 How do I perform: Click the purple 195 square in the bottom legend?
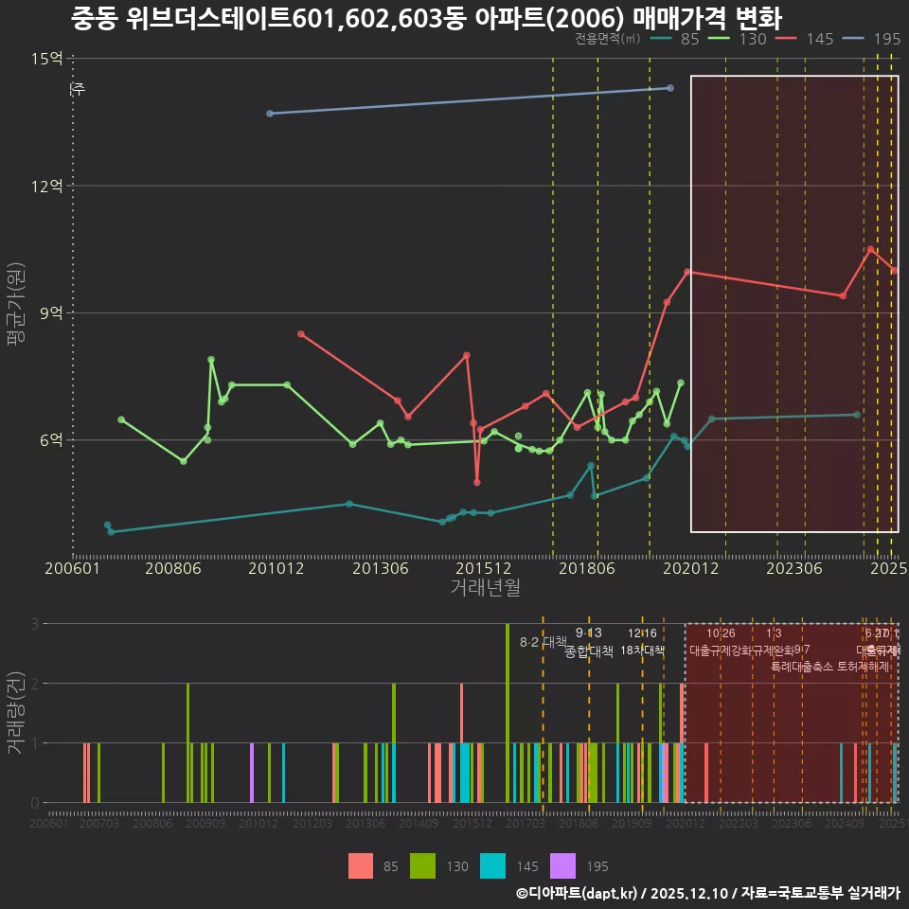tap(562, 865)
